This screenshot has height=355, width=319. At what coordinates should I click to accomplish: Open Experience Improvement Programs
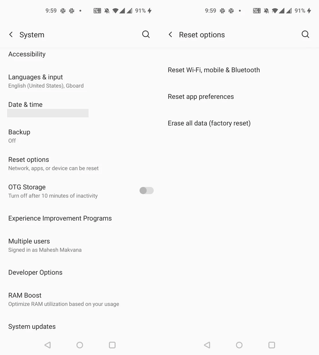pos(60,219)
